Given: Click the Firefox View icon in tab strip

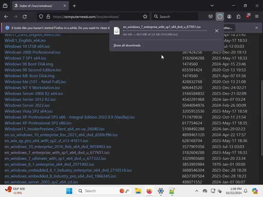Looking at the screenshot, I should (x=5, y=6).
